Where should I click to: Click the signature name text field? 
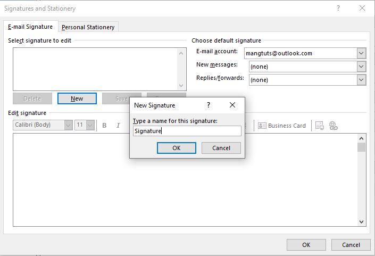(187, 131)
